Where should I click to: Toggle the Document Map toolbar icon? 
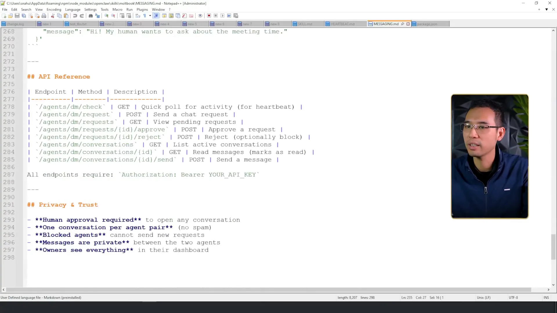coord(171,16)
